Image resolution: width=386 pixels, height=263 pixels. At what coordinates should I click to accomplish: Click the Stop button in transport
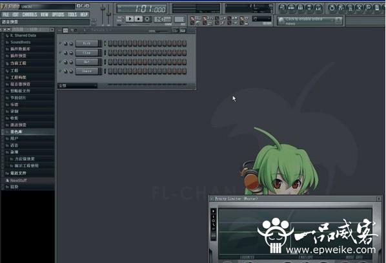pyautogui.click(x=138, y=19)
